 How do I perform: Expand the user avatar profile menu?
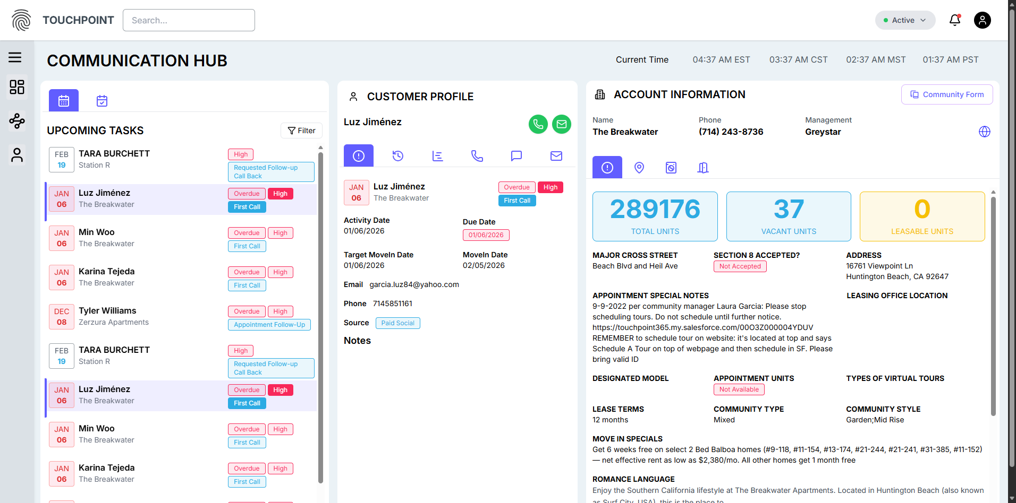tap(982, 20)
